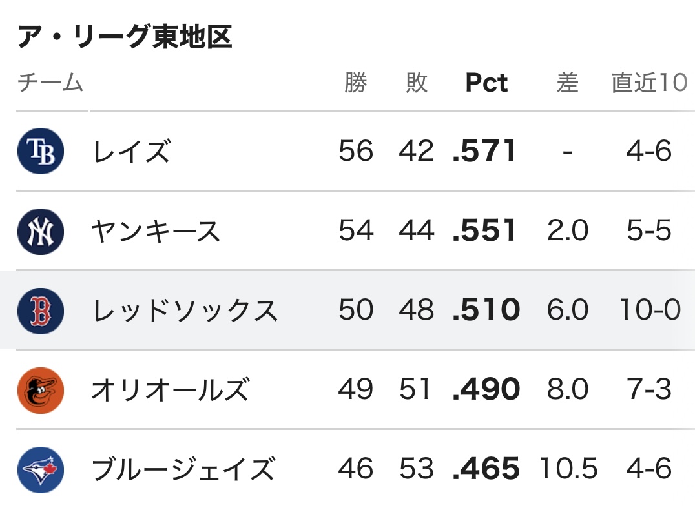
Task: Click the 差 column header
Action: click(x=567, y=83)
